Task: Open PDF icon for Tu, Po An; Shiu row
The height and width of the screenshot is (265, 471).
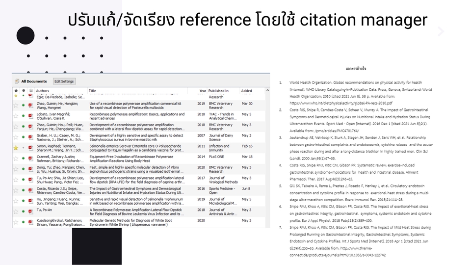Action: pyautogui.click(x=30, y=180)
